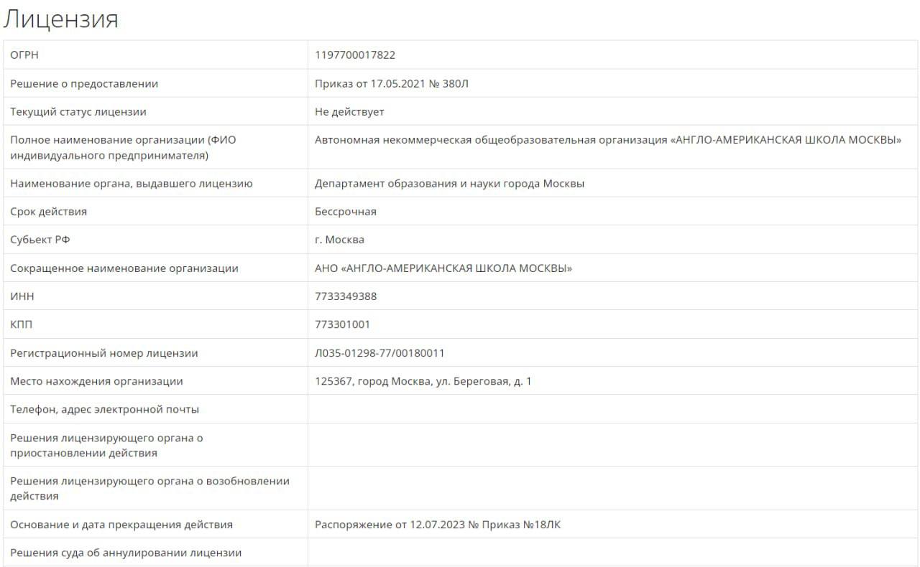
Task: Select the ОГРН value 1197700017822
Action: coord(355,55)
